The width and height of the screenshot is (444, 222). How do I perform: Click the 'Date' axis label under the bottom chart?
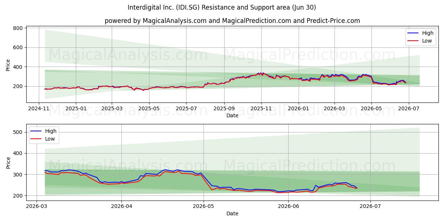[232, 213]
